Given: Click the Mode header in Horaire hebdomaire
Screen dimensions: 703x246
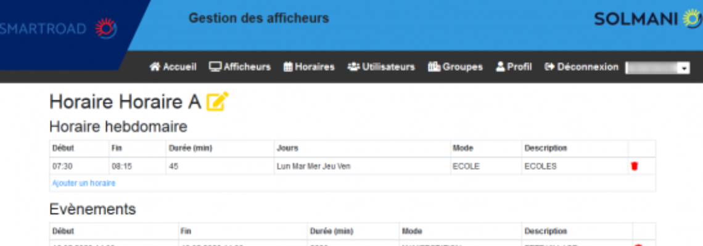Looking at the screenshot, I should [x=462, y=148].
